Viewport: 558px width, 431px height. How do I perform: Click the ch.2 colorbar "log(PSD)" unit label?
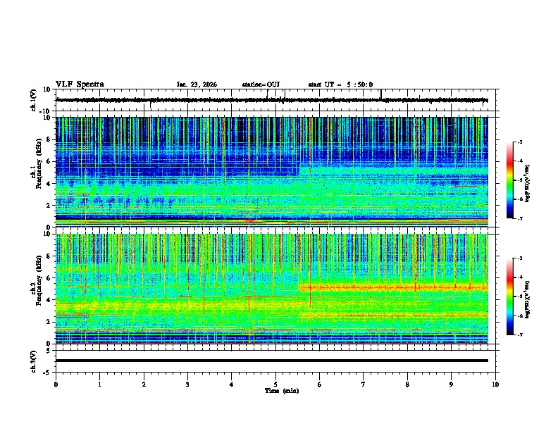528,299
